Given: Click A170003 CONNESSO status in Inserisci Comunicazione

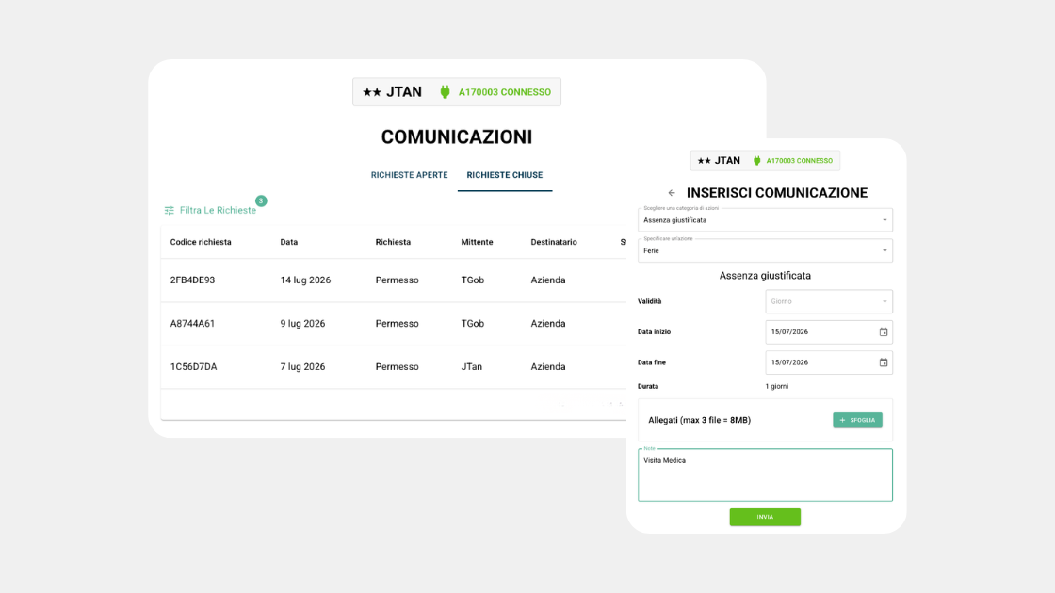Looking at the screenshot, I should (800, 161).
